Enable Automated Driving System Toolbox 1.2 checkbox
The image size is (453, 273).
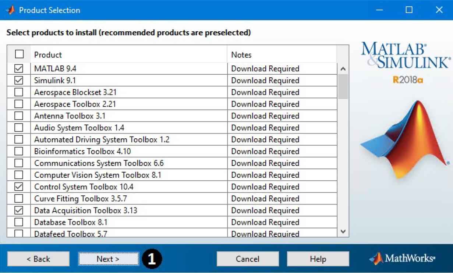pyautogui.click(x=18, y=139)
